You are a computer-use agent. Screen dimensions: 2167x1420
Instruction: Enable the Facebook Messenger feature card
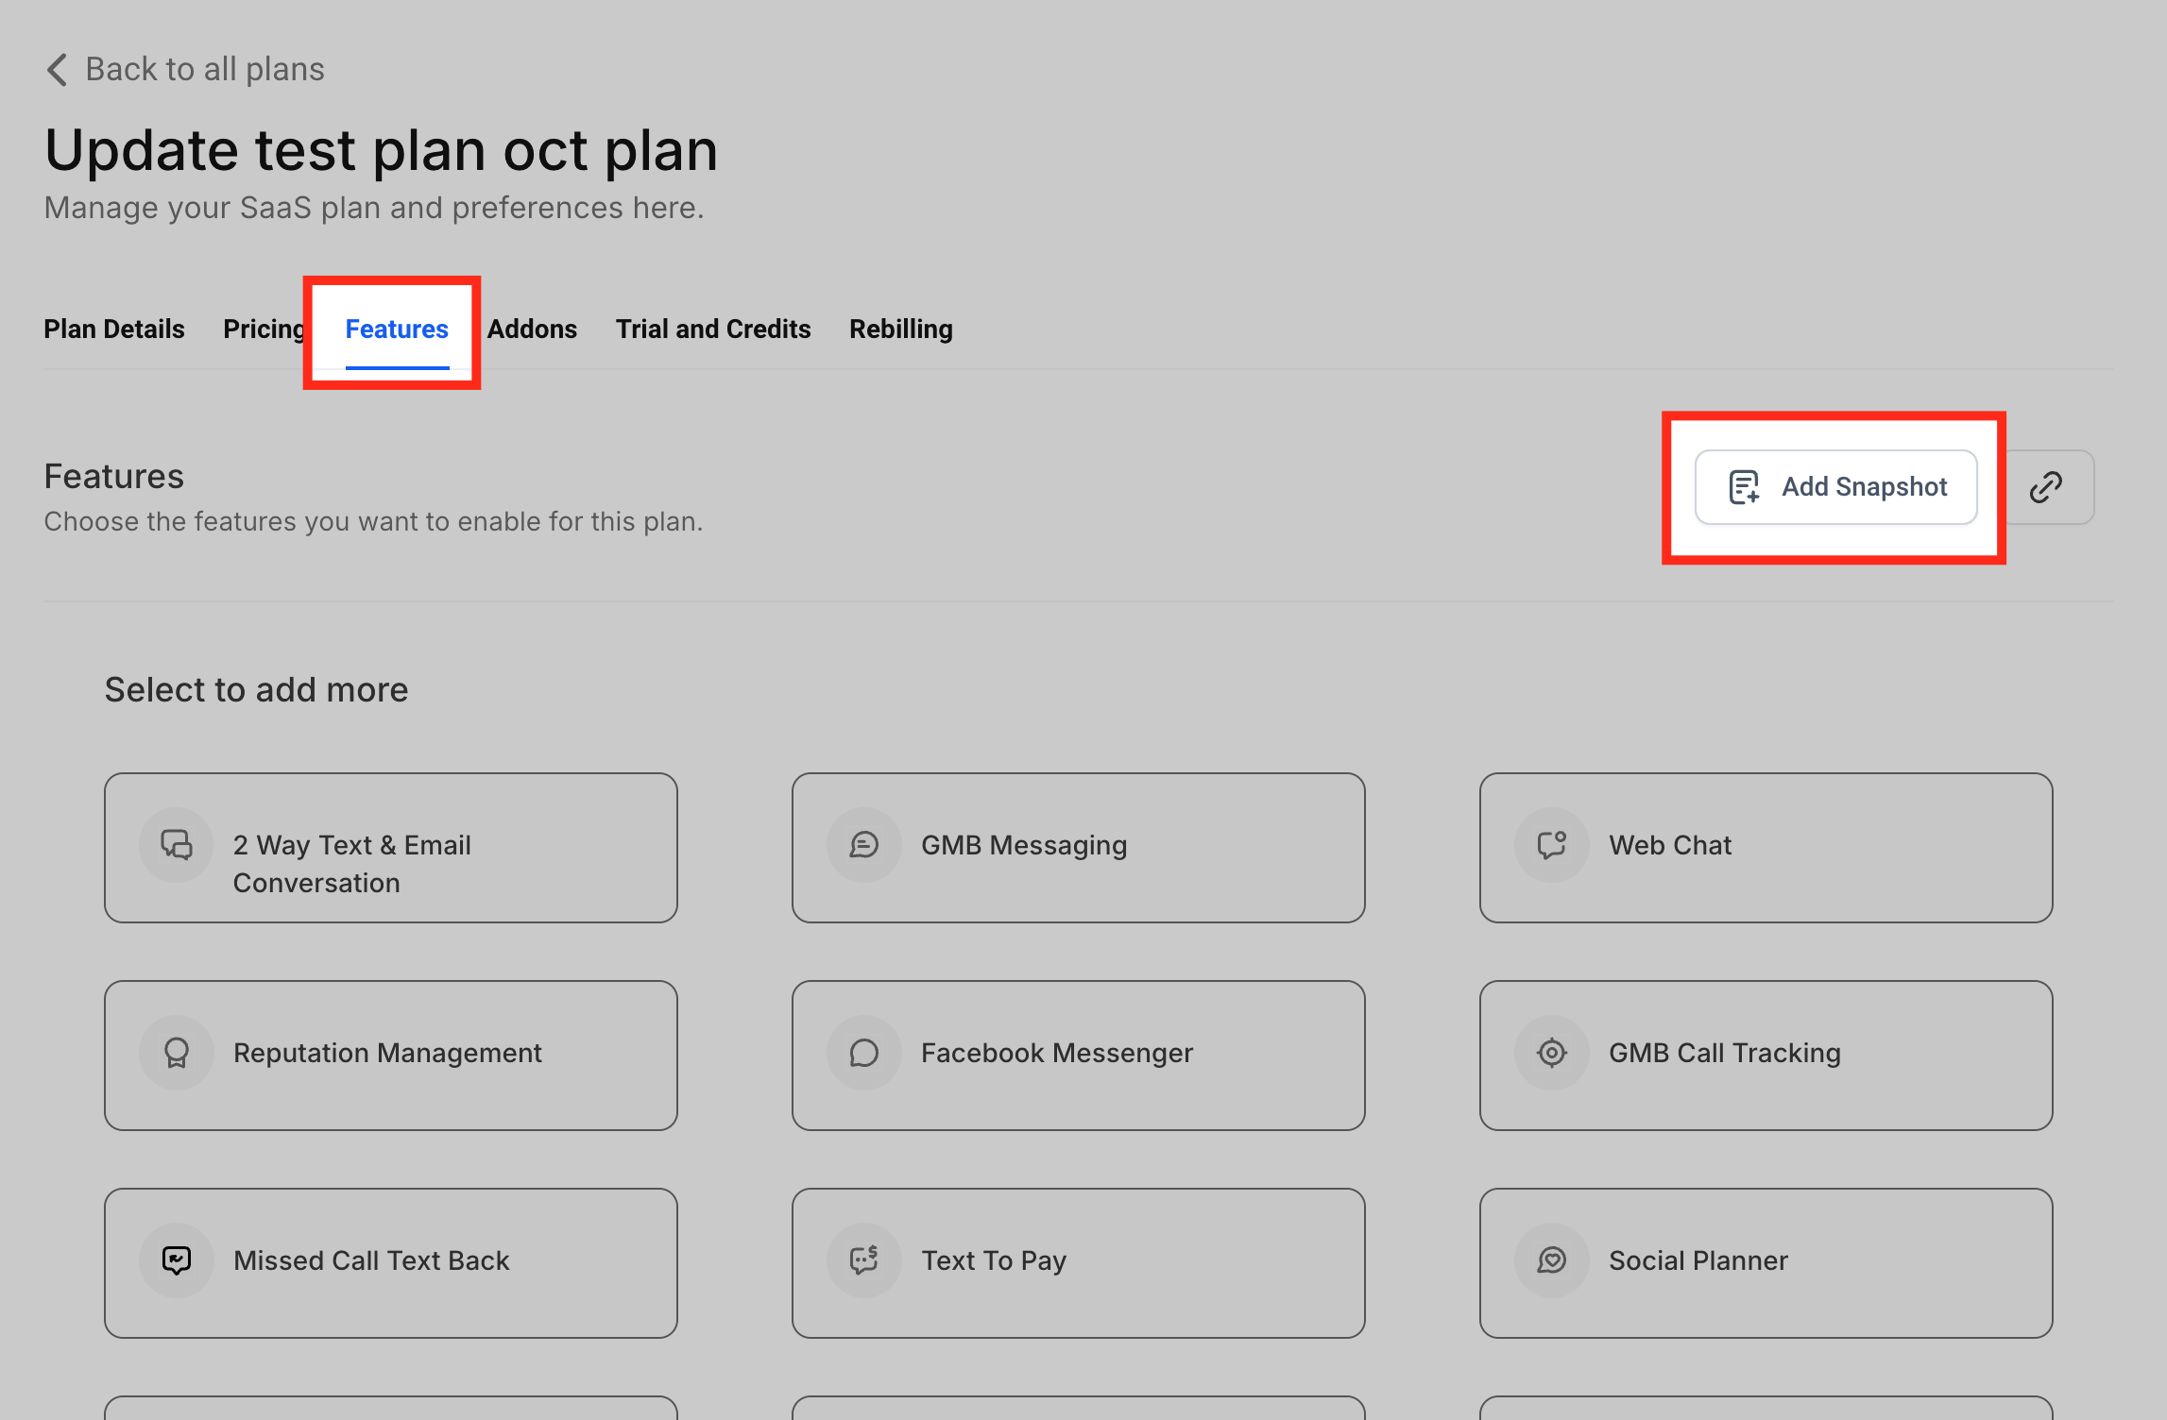pos(1078,1055)
